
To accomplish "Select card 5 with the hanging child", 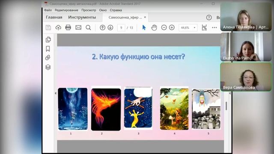I will pyautogui.click(x=206, y=109).
